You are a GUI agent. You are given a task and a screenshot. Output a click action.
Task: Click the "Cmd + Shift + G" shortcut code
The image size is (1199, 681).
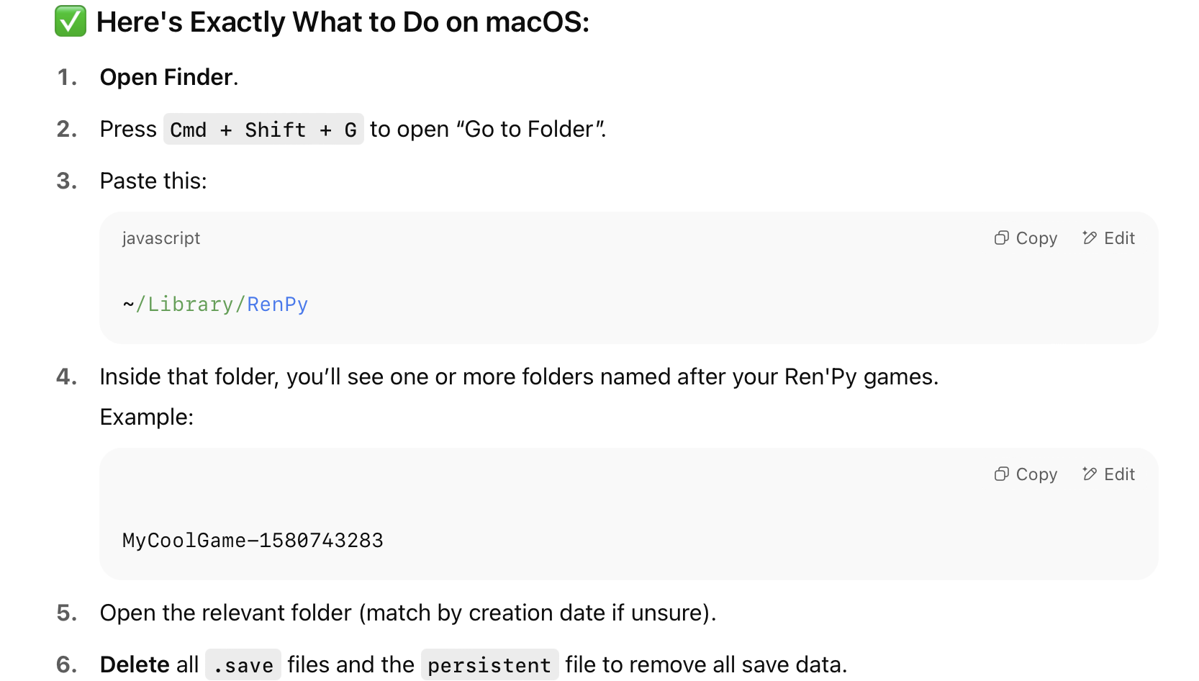[x=263, y=130]
